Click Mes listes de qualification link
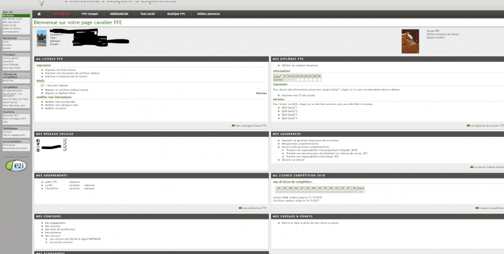The width and height of the screenshot is (504, 254). (60, 229)
